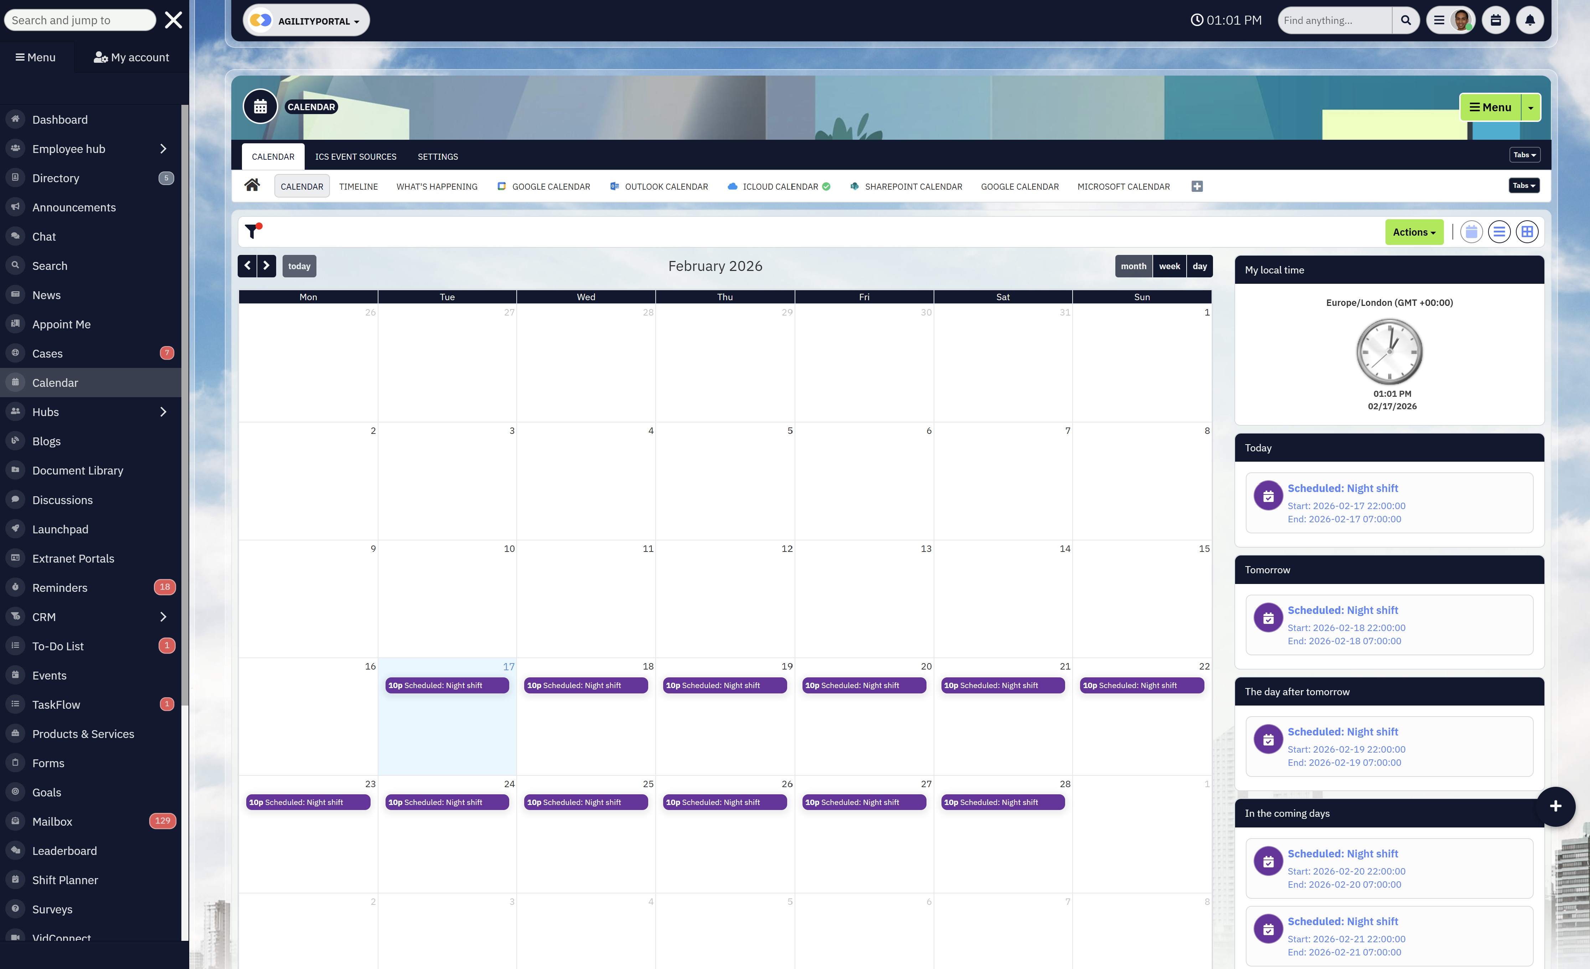Click the calendar home icon
Image resolution: width=1590 pixels, height=969 pixels.
(252, 186)
